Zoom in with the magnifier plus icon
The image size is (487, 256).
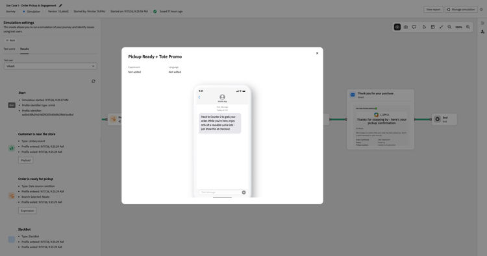pyautogui.click(x=468, y=27)
